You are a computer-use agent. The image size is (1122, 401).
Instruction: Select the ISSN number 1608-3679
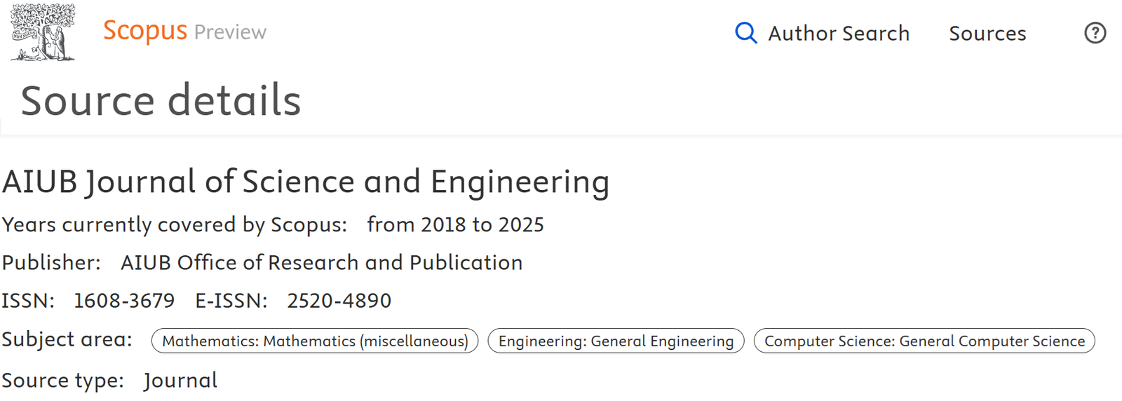click(x=124, y=301)
